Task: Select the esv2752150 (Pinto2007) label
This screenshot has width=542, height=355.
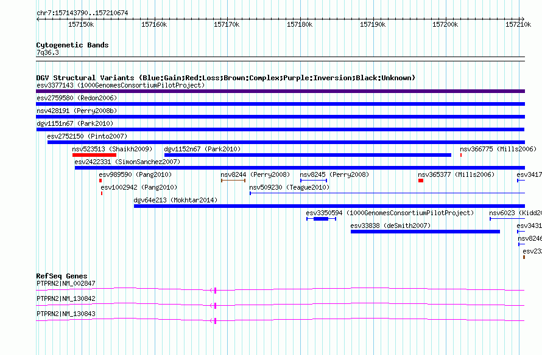Action: tap(87, 136)
